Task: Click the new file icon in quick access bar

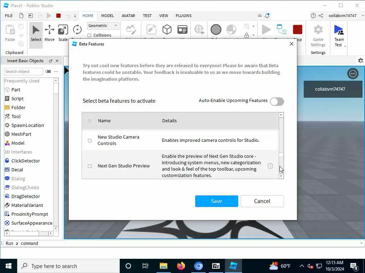Action: (21, 16)
